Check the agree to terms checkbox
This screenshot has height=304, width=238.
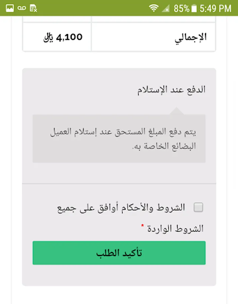point(199,207)
